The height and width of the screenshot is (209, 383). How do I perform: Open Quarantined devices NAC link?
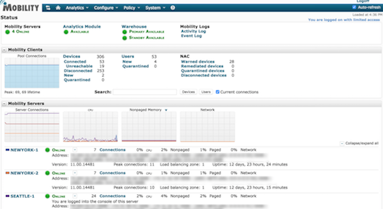click(203, 71)
